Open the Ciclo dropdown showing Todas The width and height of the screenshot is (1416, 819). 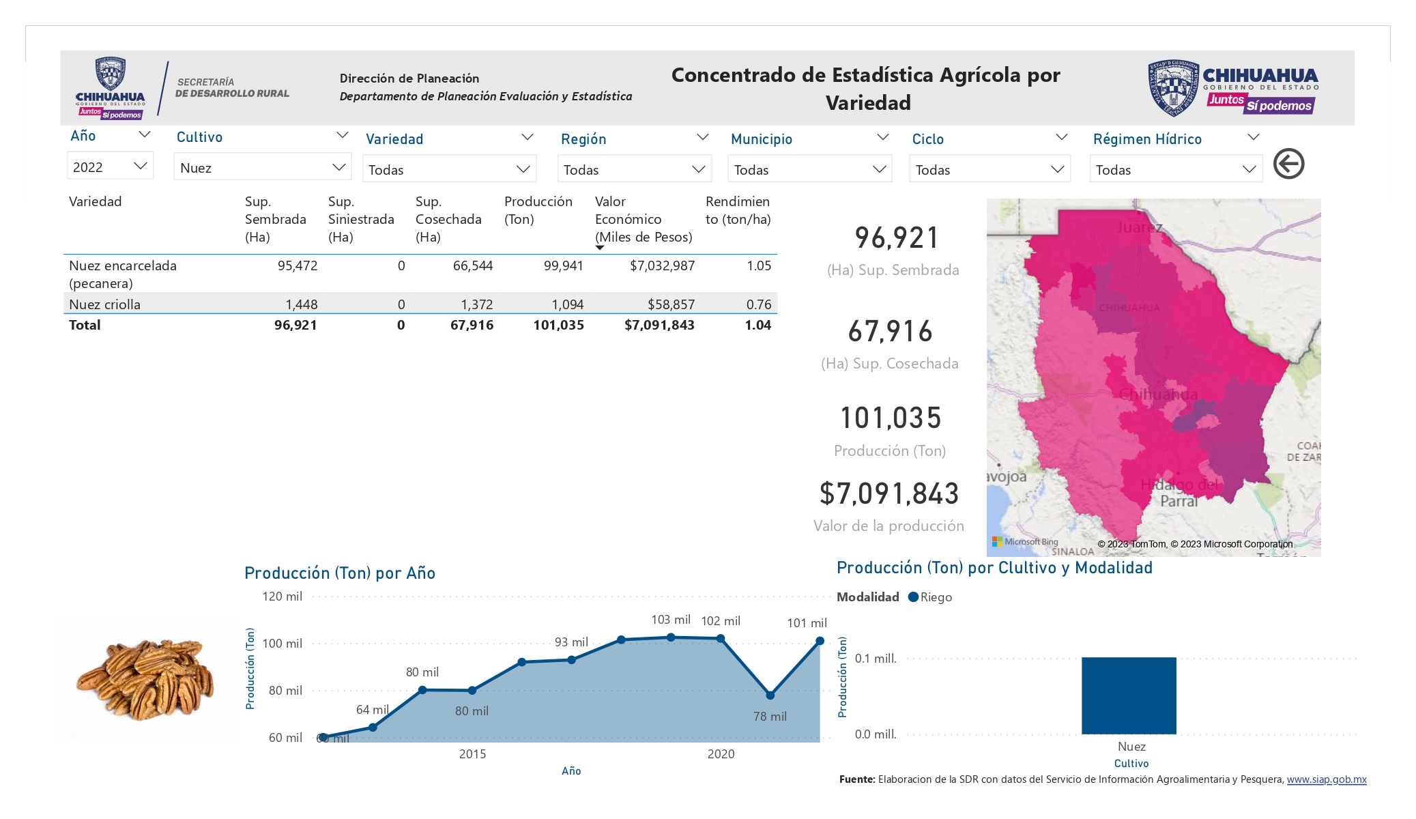click(x=989, y=169)
